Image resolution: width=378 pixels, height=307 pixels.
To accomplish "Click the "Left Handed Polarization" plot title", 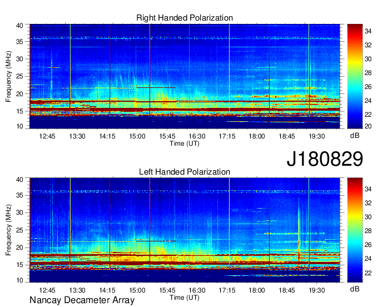I will click(185, 172).
